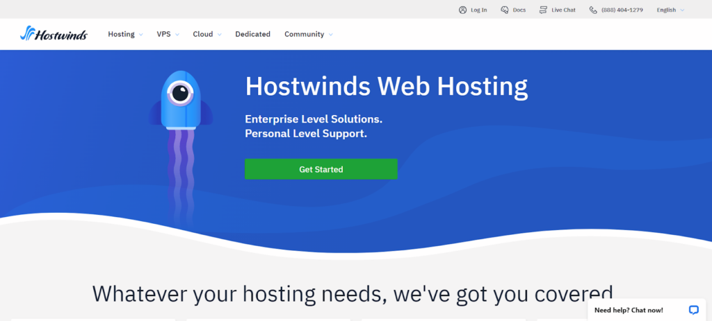Click the Hostwinds Web Hosting headline
The image size is (712, 321).
point(386,86)
